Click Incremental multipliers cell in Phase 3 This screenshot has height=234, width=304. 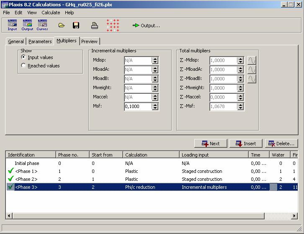204,187
